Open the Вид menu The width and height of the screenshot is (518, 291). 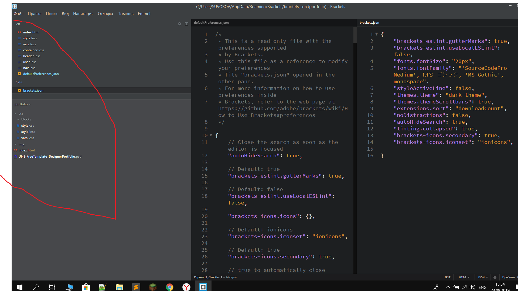coord(65,14)
